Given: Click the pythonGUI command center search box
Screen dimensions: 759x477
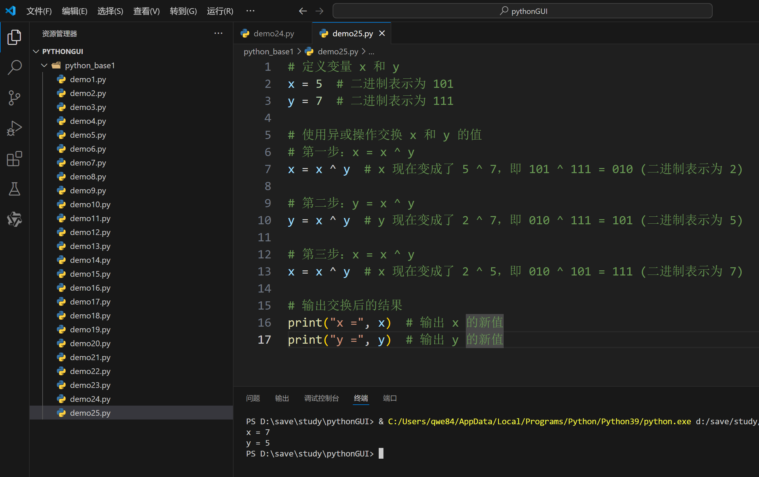Looking at the screenshot, I should tap(522, 11).
